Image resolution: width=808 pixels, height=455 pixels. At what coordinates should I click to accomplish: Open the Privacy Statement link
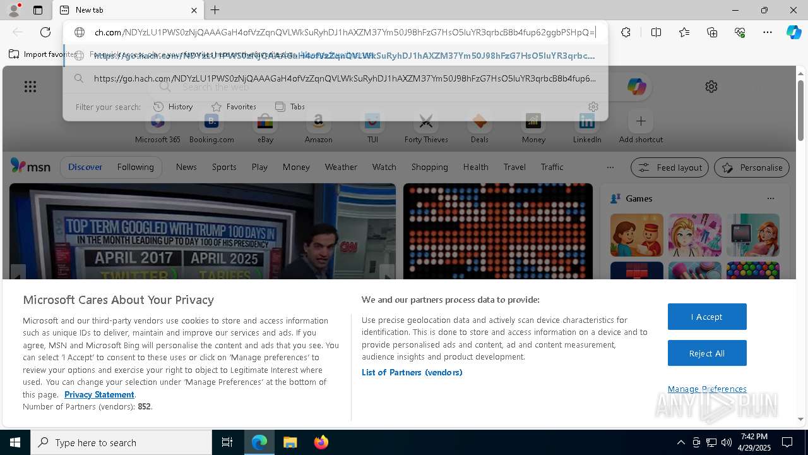point(99,394)
